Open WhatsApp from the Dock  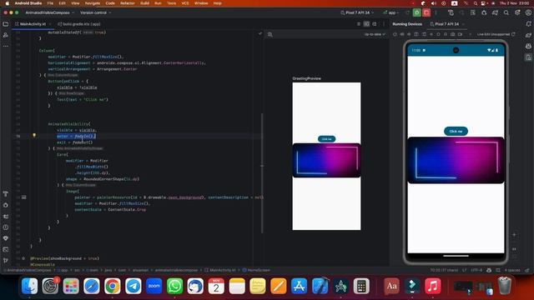(174, 286)
